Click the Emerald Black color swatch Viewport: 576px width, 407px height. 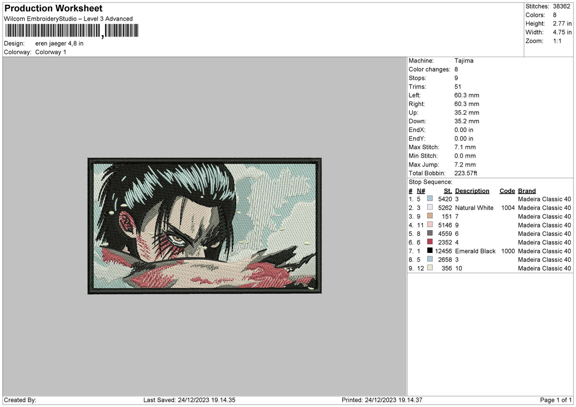tap(430, 251)
